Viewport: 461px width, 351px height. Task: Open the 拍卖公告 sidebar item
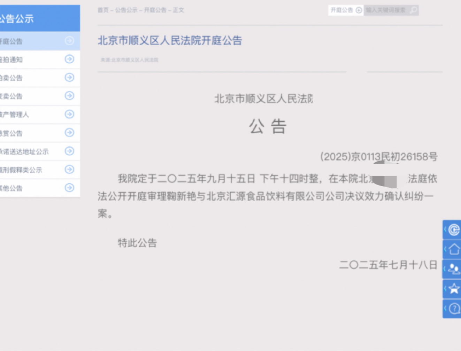click(40, 78)
